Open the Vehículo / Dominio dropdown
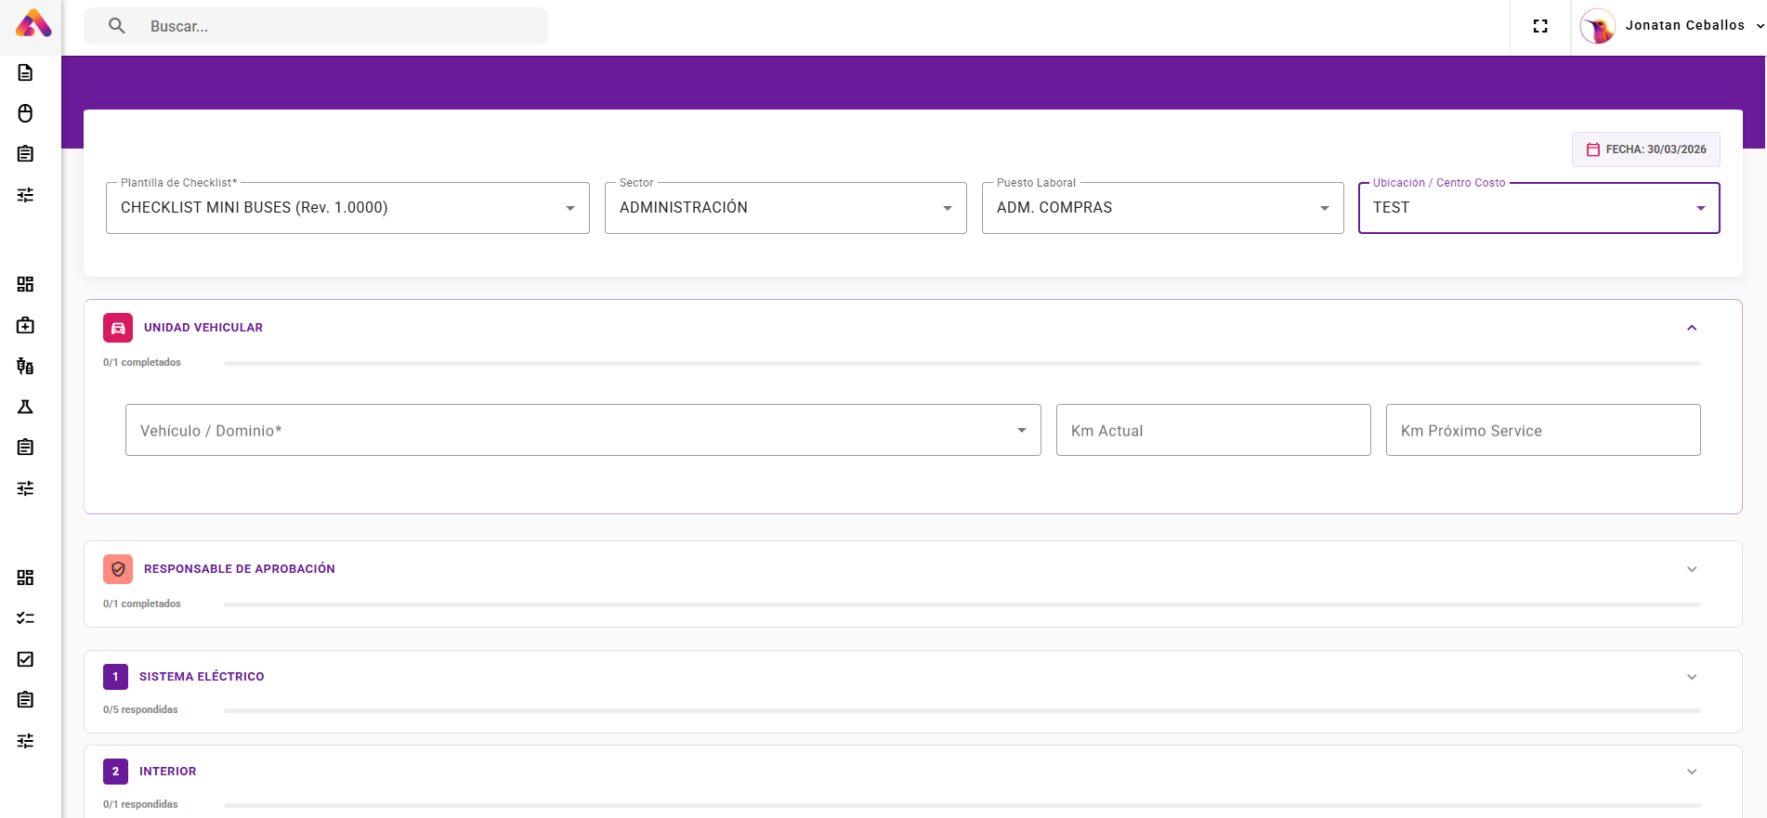Image resolution: width=1767 pixels, height=818 pixels. click(x=582, y=431)
